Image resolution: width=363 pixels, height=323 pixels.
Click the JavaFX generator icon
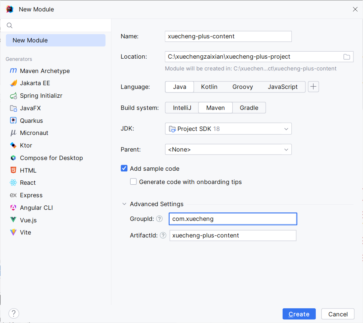[x=13, y=108]
